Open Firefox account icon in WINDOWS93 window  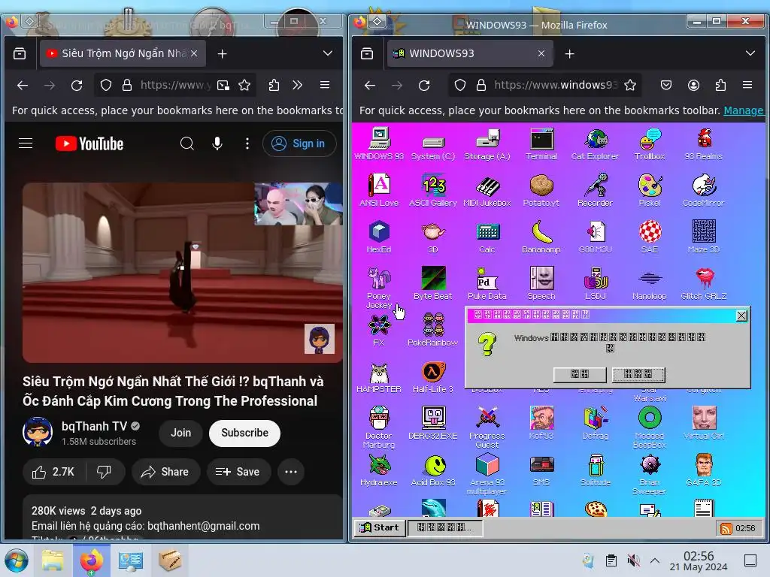(693, 85)
